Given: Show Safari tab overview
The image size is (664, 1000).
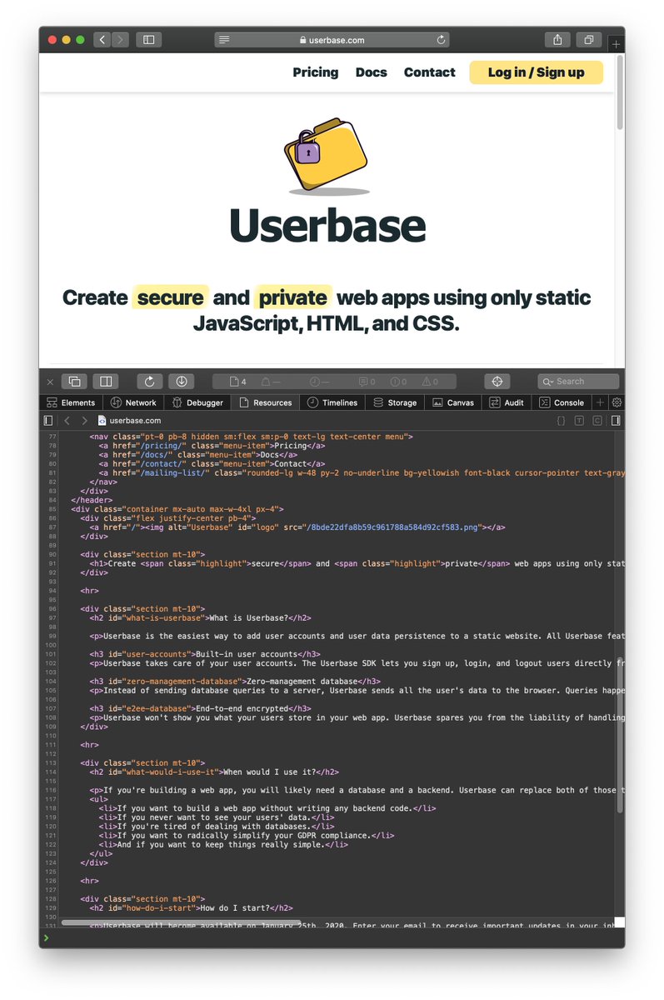Looking at the screenshot, I should coord(588,39).
